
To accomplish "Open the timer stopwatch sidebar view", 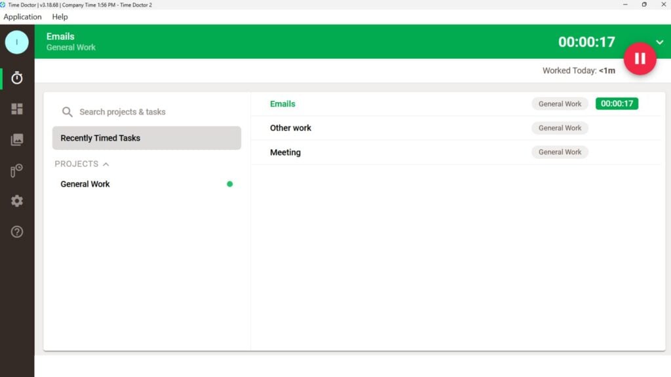I will coord(16,78).
